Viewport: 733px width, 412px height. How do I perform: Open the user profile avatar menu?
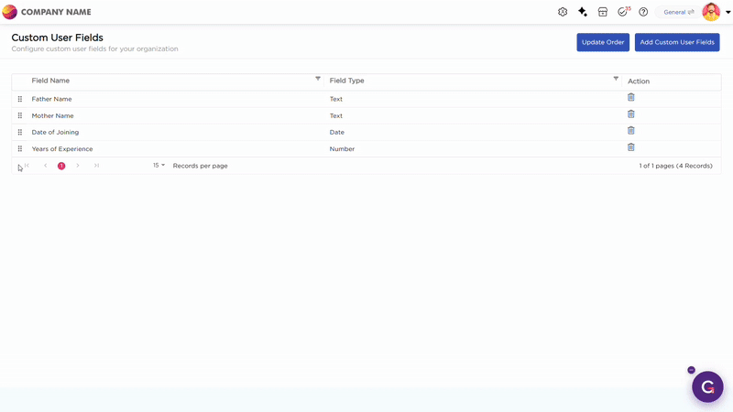point(712,12)
